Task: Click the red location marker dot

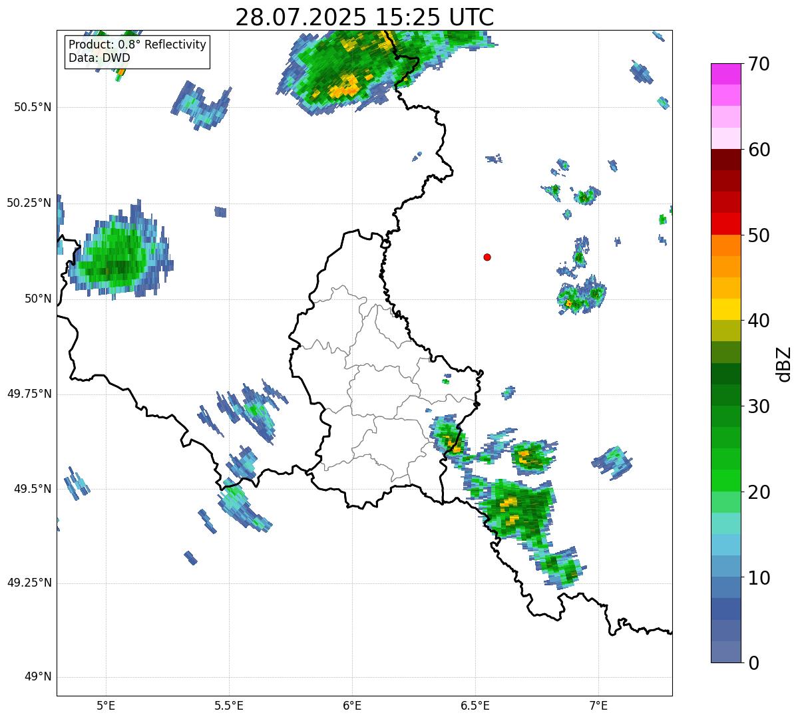Action: 487,257
